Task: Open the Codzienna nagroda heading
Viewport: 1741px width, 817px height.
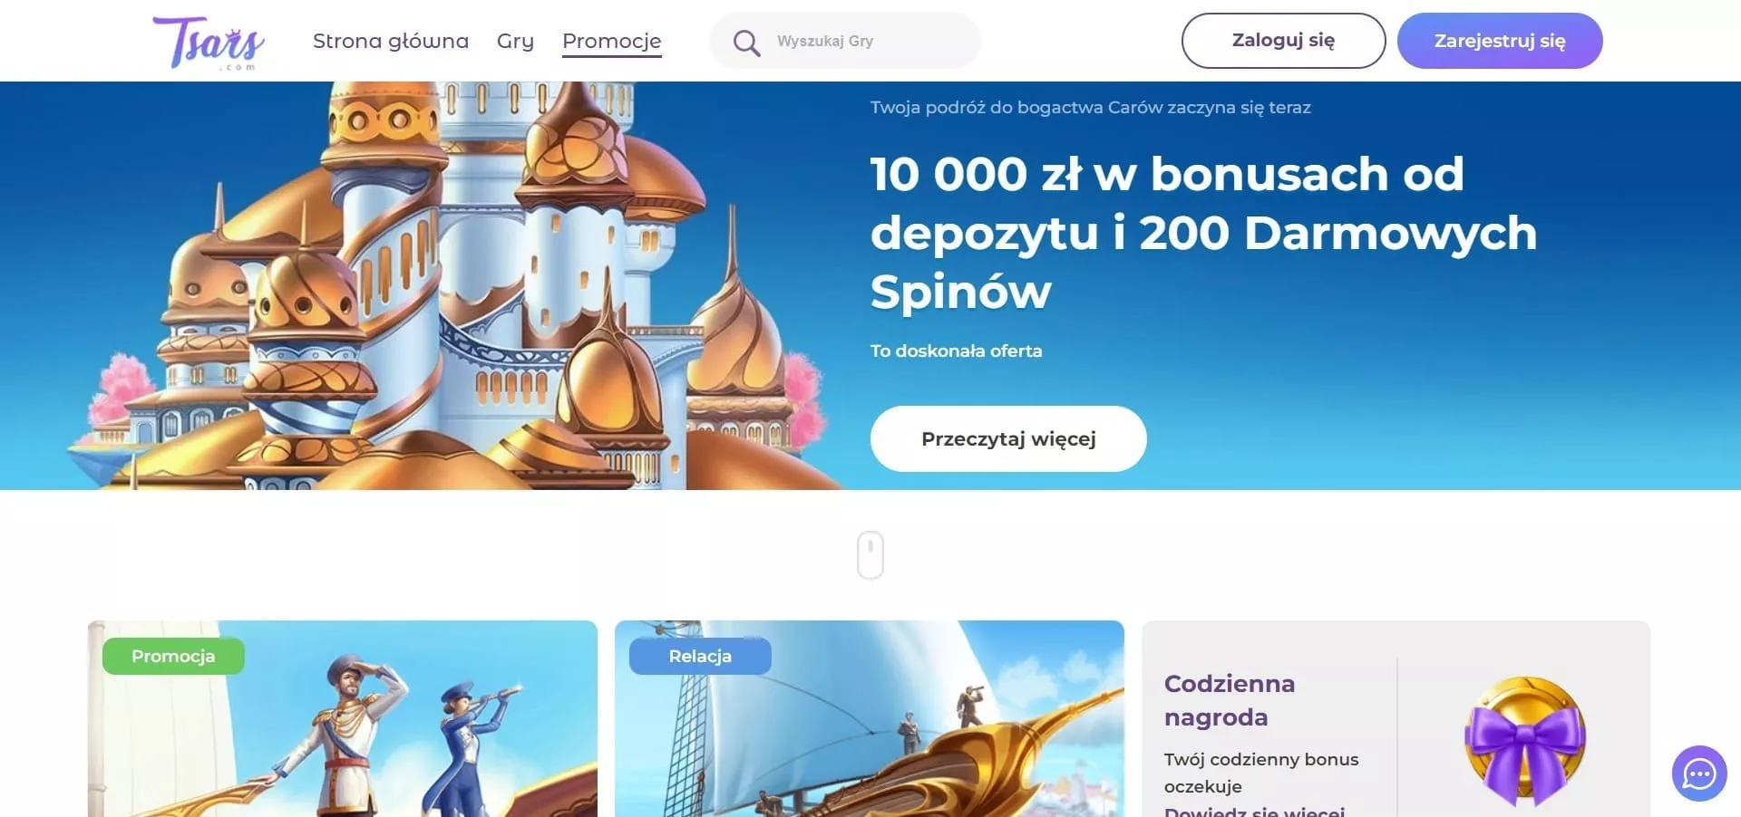Action: click(x=1230, y=700)
